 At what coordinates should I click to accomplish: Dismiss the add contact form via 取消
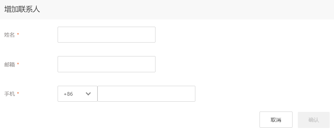coord(276,120)
